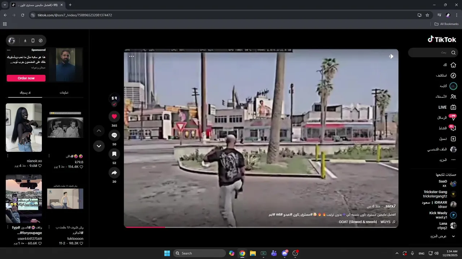
Task: Like the video with the heart icon
Action: click(x=114, y=116)
